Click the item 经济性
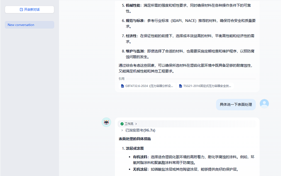This screenshot has width=281, height=176. pos(131,36)
